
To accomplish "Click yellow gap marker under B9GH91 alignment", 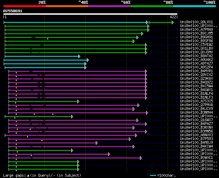I will tap(48, 39).
